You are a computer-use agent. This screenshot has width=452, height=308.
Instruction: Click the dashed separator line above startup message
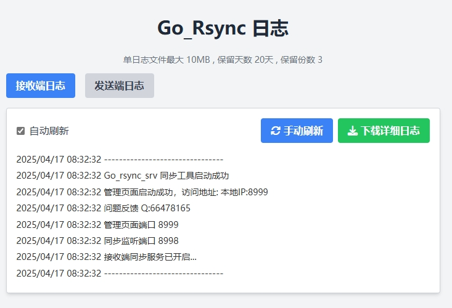[x=163, y=159]
